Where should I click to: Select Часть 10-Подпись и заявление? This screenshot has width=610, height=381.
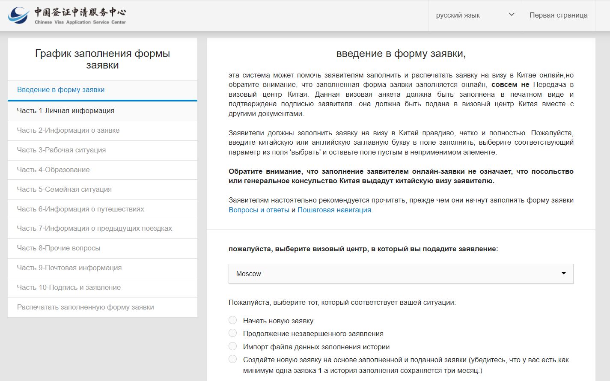(x=68, y=288)
